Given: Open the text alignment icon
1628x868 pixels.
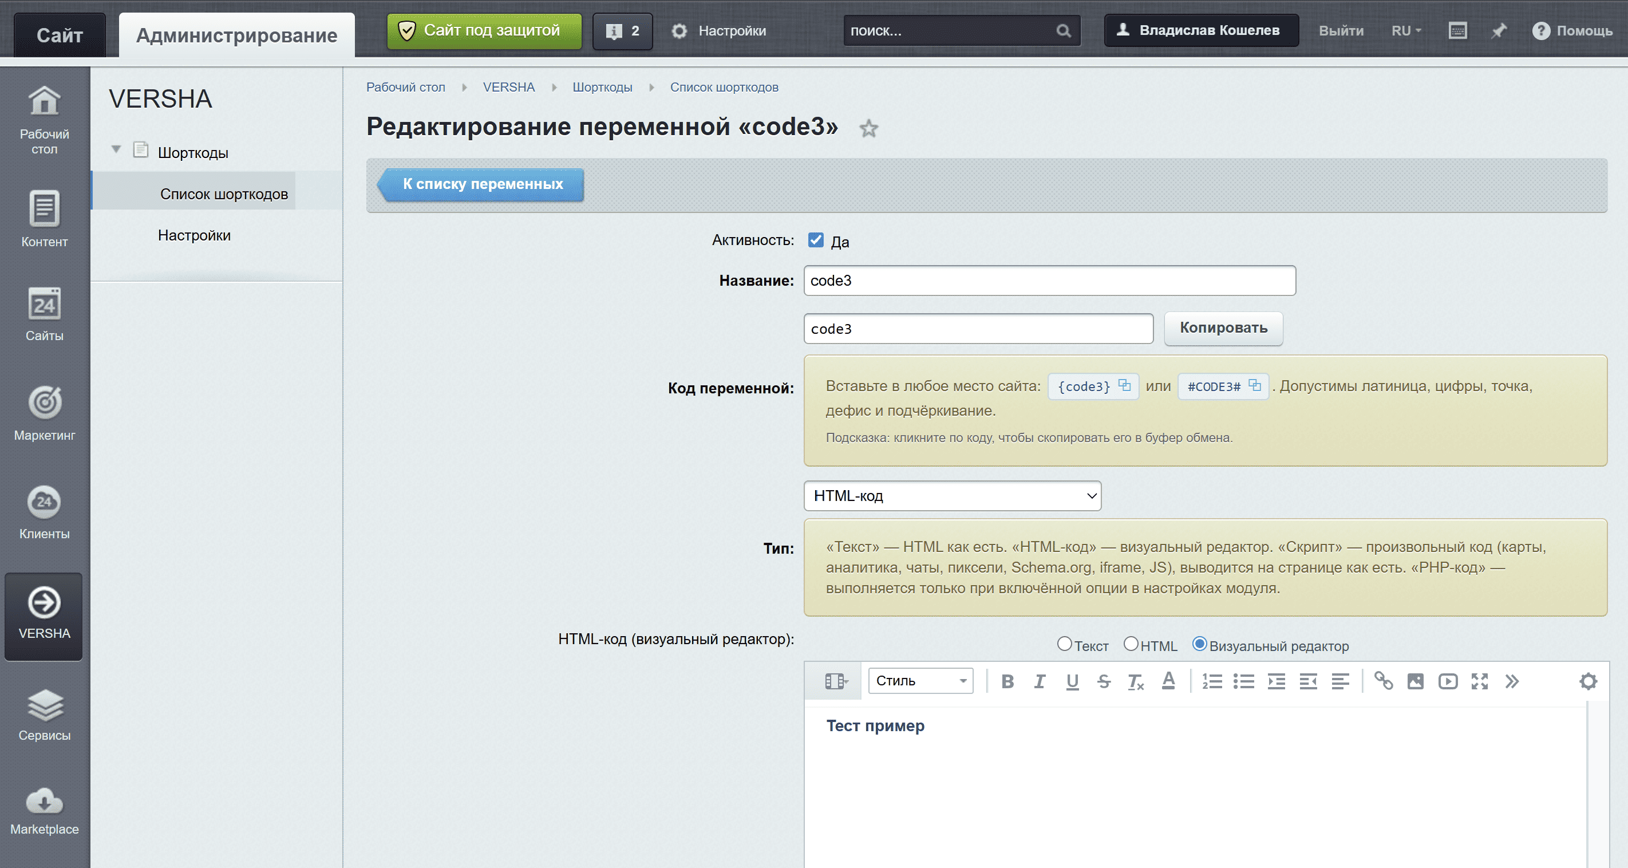Looking at the screenshot, I should click(x=1340, y=681).
